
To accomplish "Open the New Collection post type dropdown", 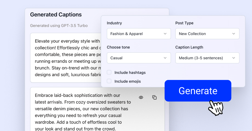I will (207, 34).
